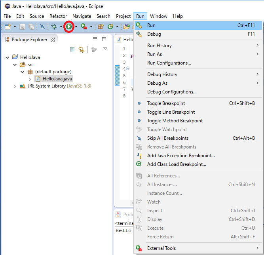Open the New wizard dropdown arrow

[15, 27]
